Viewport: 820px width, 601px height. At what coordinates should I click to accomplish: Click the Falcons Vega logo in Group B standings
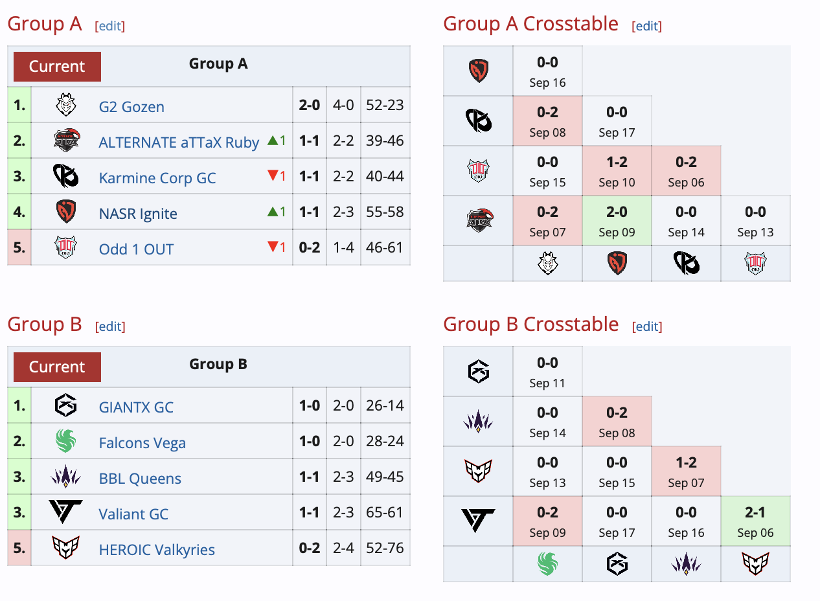point(65,442)
